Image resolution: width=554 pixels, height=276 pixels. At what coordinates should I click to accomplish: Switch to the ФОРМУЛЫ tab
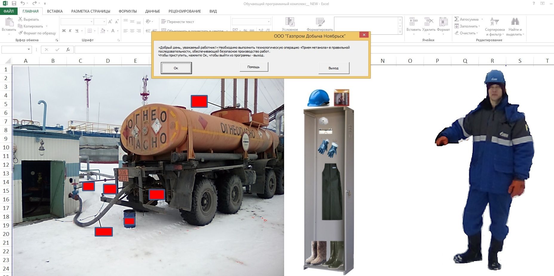pyautogui.click(x=128, y=11)
